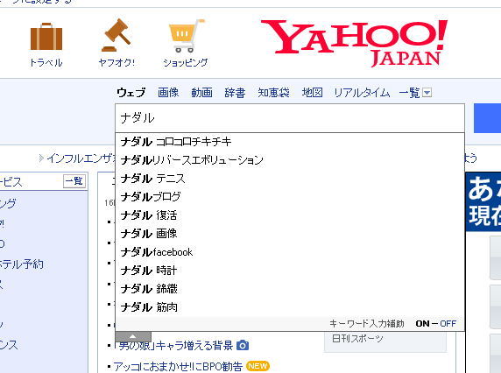
Task: Open the ホテル予約 sidebar link
Action: pos(21,264)
